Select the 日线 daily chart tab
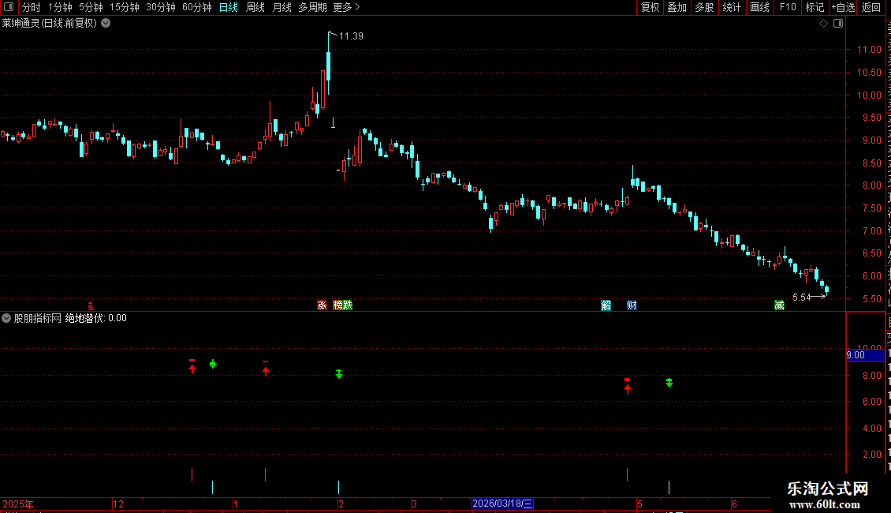Viewport: 891px width, 513px height. pos(229,7)
